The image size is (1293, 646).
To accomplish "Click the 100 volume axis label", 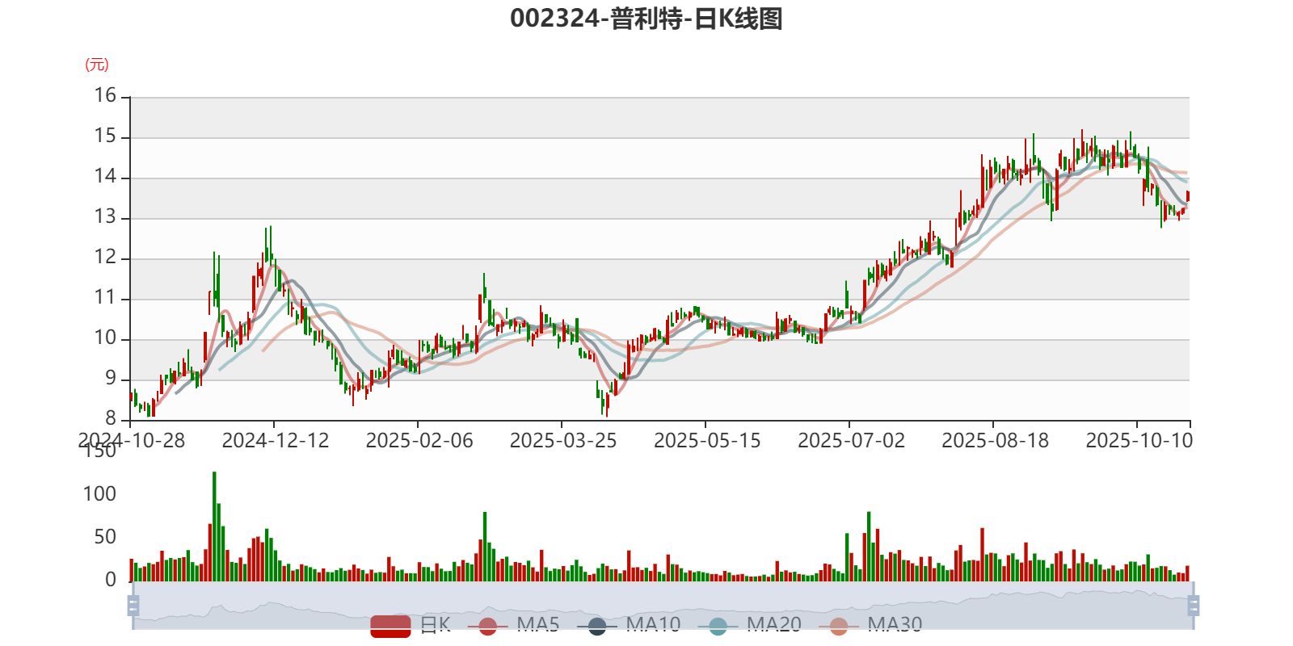I will coord(99,494).
